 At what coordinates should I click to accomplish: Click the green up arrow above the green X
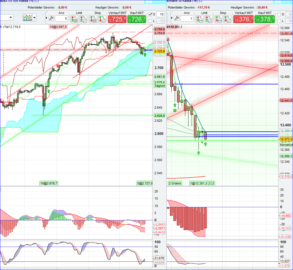click(175, 105)
